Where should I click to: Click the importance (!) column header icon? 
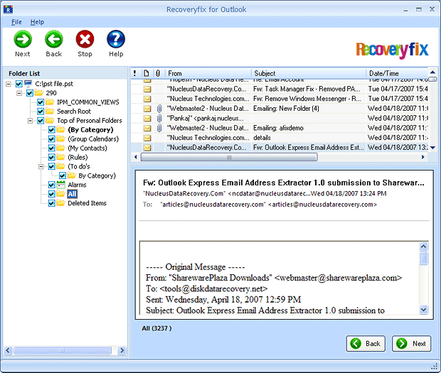coord(134,73)
